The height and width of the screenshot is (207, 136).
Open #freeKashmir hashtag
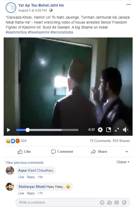pos(39,32)
